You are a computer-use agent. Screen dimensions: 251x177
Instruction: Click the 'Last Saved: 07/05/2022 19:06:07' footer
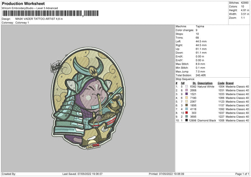[82, 174]
